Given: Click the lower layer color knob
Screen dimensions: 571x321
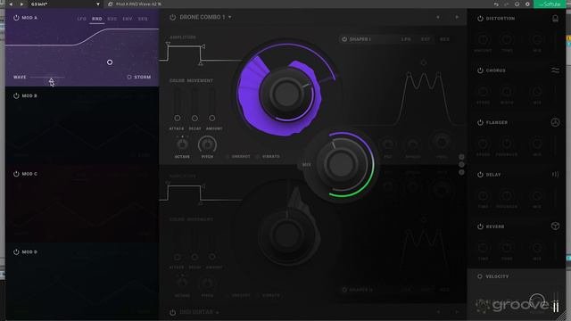Looking at the screenshot, I should [286, 235].
